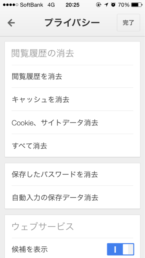Tap すべて消去 to clear everything

pos(72,146)
